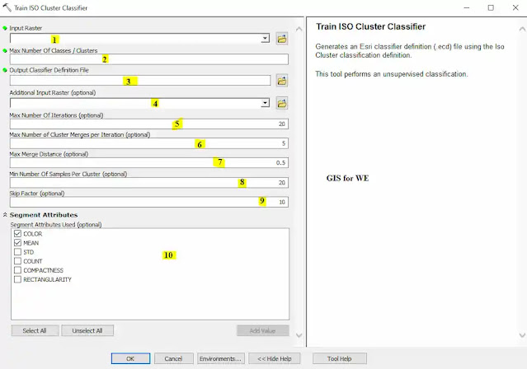Open Tool Help

click(x=340, y=358)
